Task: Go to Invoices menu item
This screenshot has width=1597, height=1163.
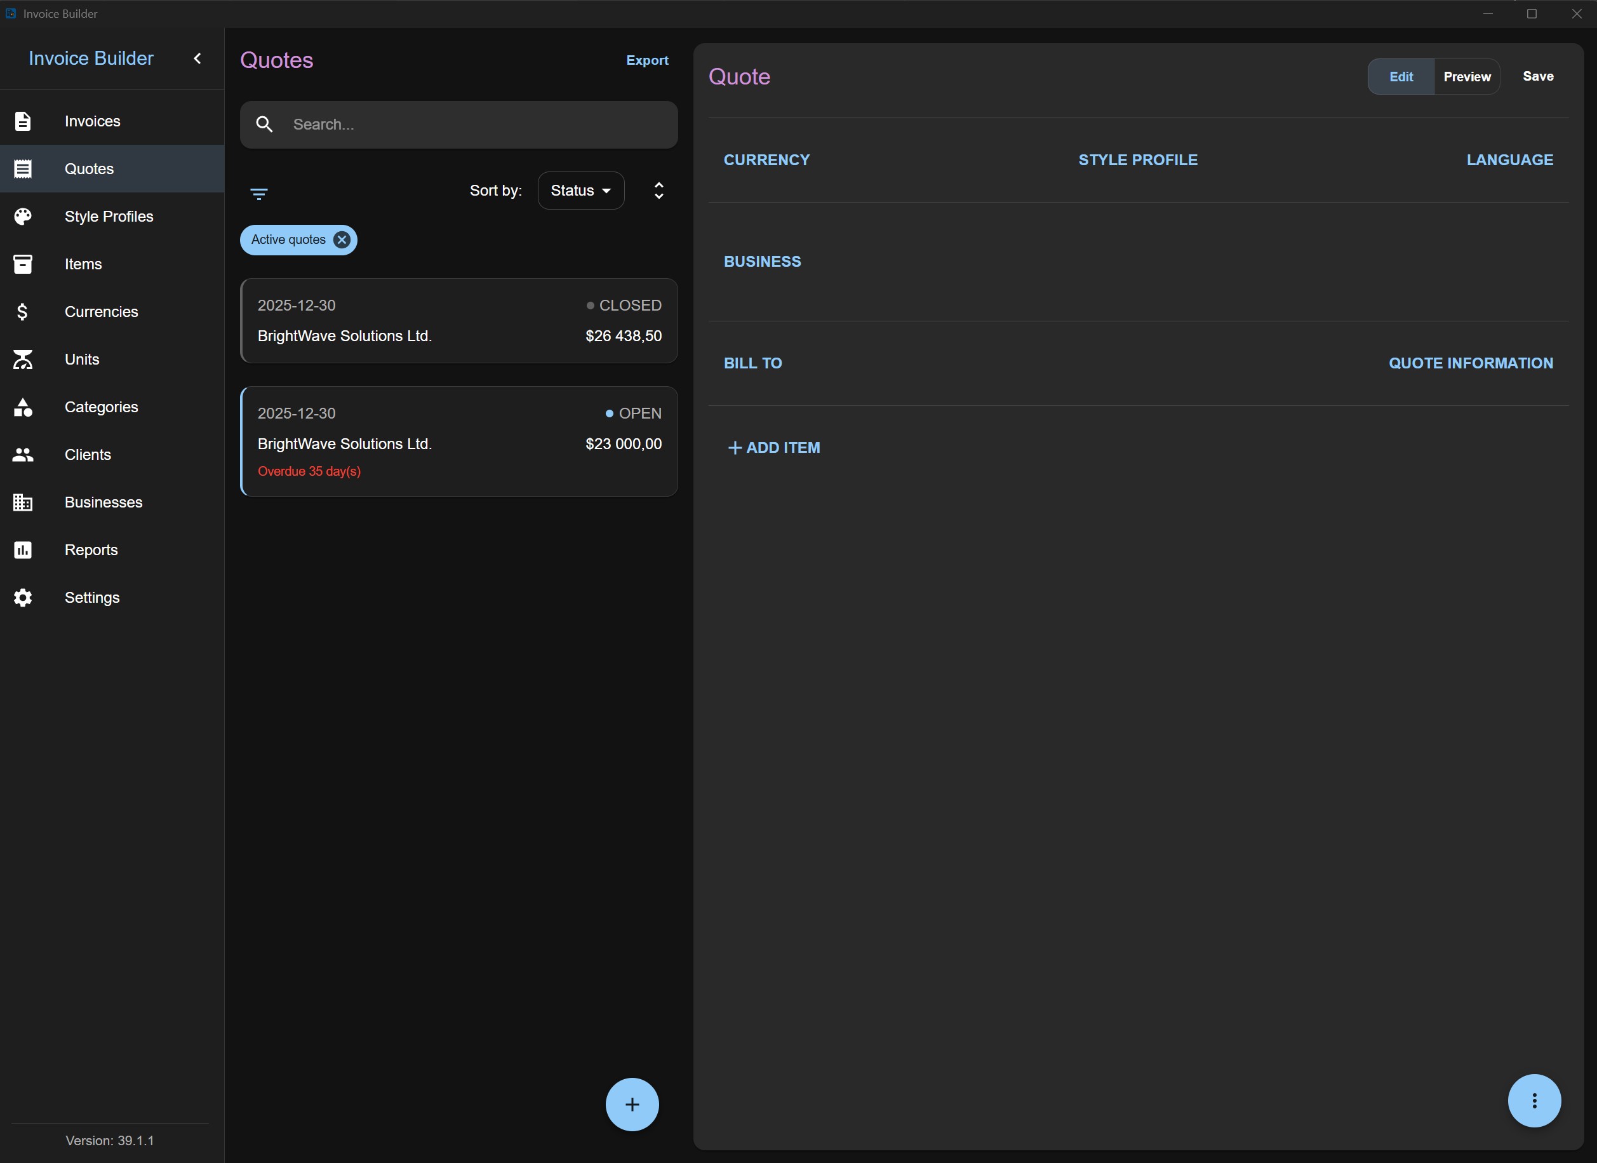Action: pos(112,121)
